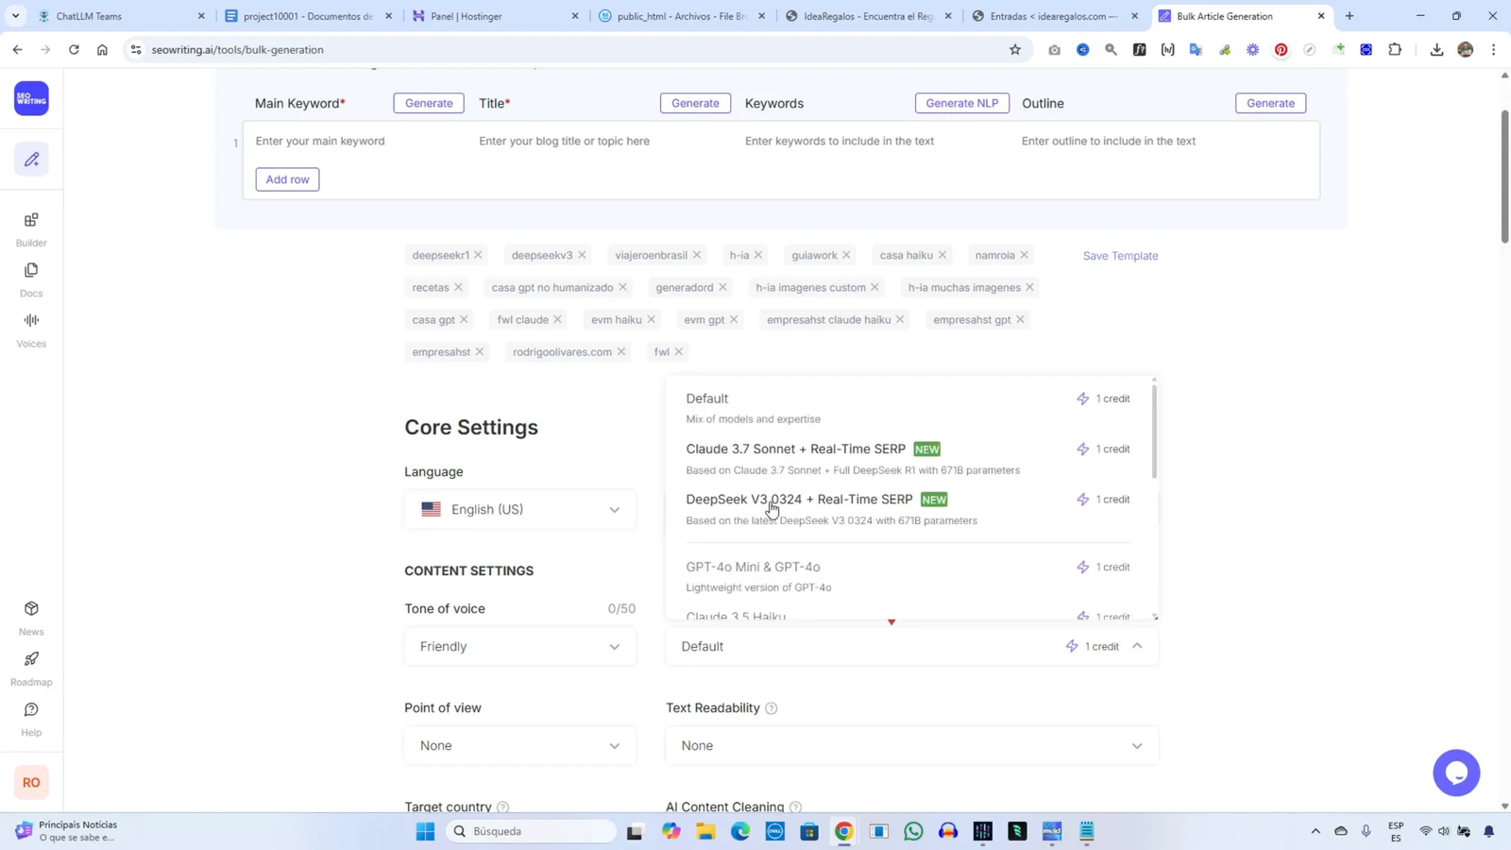Open the Friendly tone of voice dropdown
The height and width of the screenshot is (850, 1511).
[x=519, y=646]
